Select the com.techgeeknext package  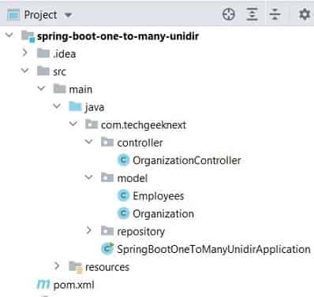click(x=144, y=125)
